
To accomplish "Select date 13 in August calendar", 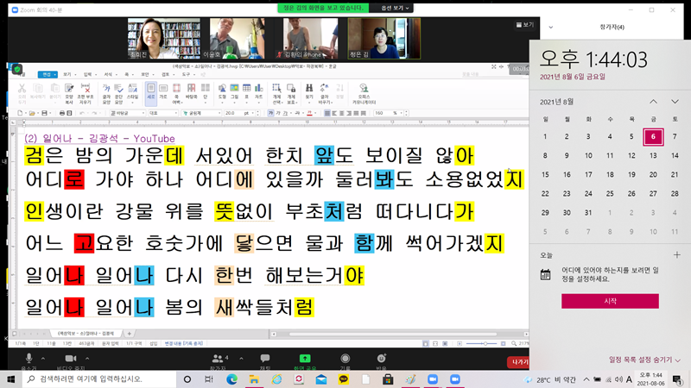I will pos(653,155).
